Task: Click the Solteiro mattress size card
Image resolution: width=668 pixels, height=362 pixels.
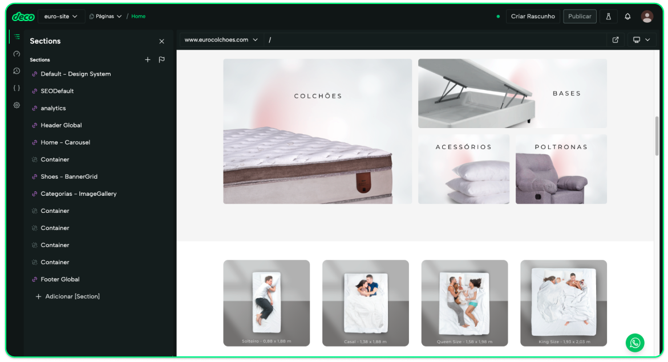Action: (266, 303)
